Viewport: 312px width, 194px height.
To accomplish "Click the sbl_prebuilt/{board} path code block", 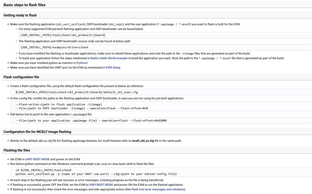I will pos(63,35).
